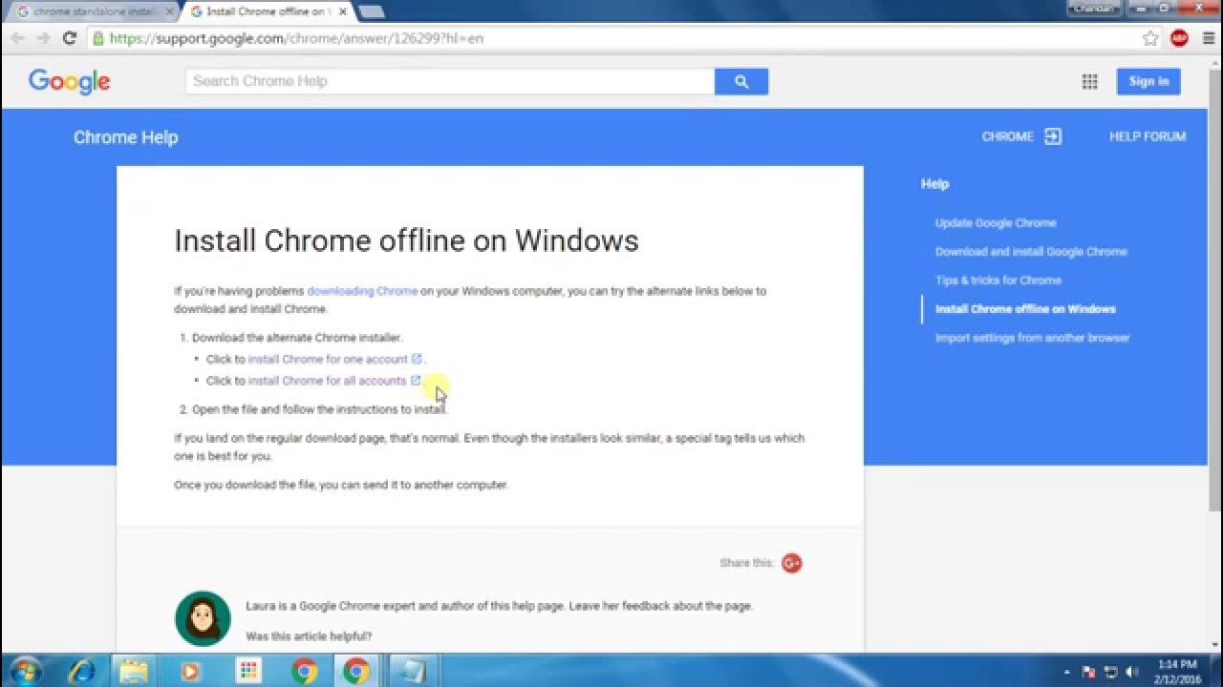Screen dimensions: 1223x687
Task: Click the Google logo
Action: (70, 82)
